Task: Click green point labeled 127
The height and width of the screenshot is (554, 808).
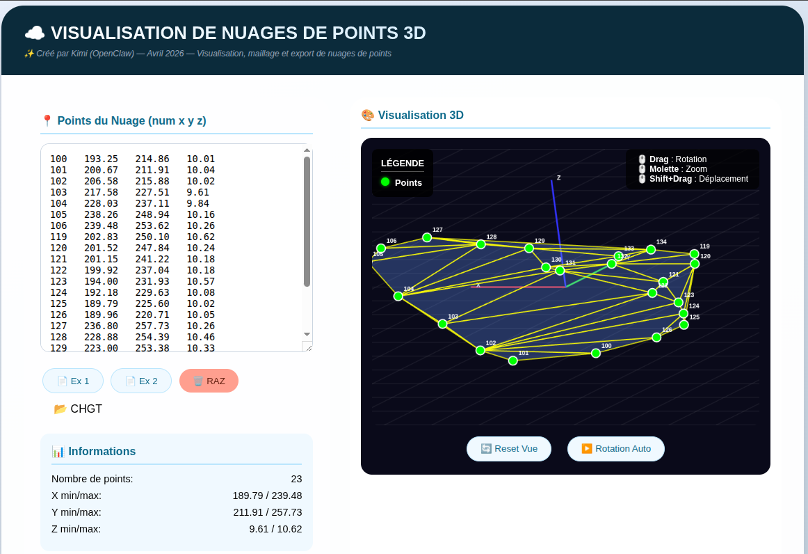Action: [427, 237]
